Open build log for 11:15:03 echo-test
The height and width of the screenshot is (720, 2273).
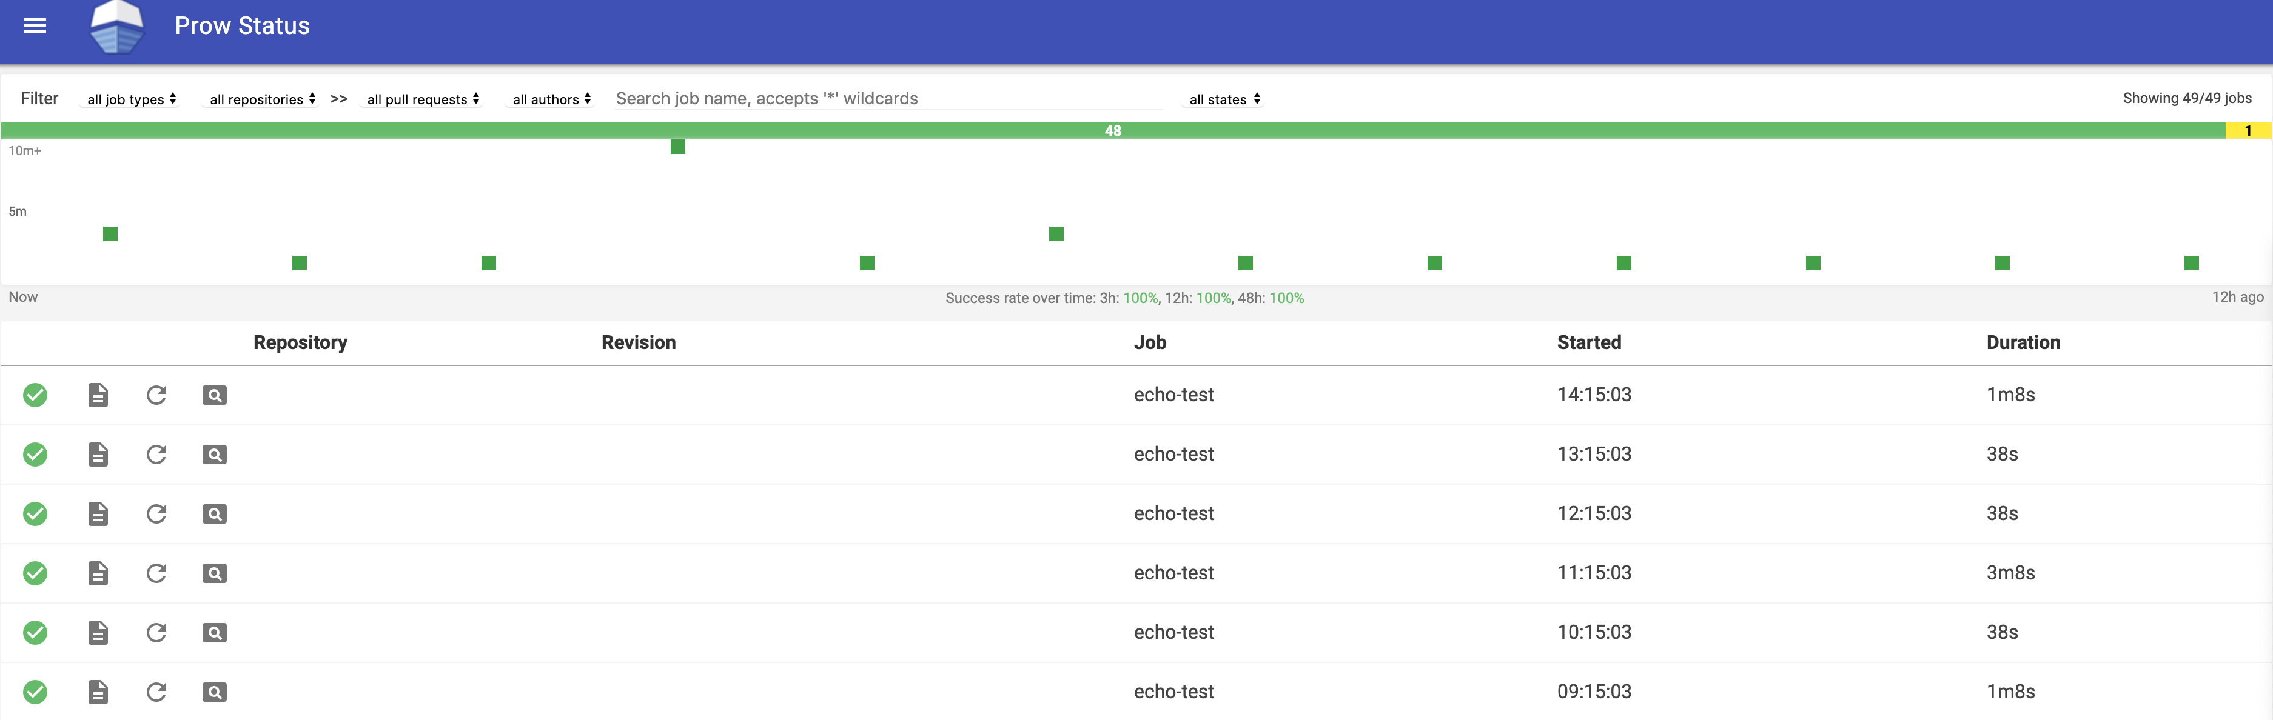(x=98, y=574)
